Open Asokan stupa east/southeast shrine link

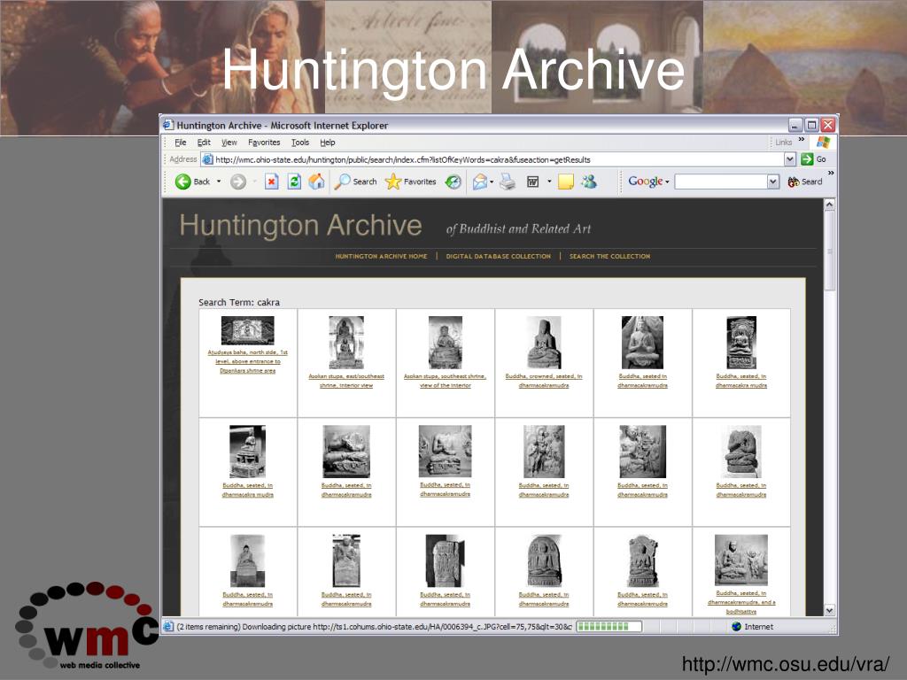click(x=346, y=381)
